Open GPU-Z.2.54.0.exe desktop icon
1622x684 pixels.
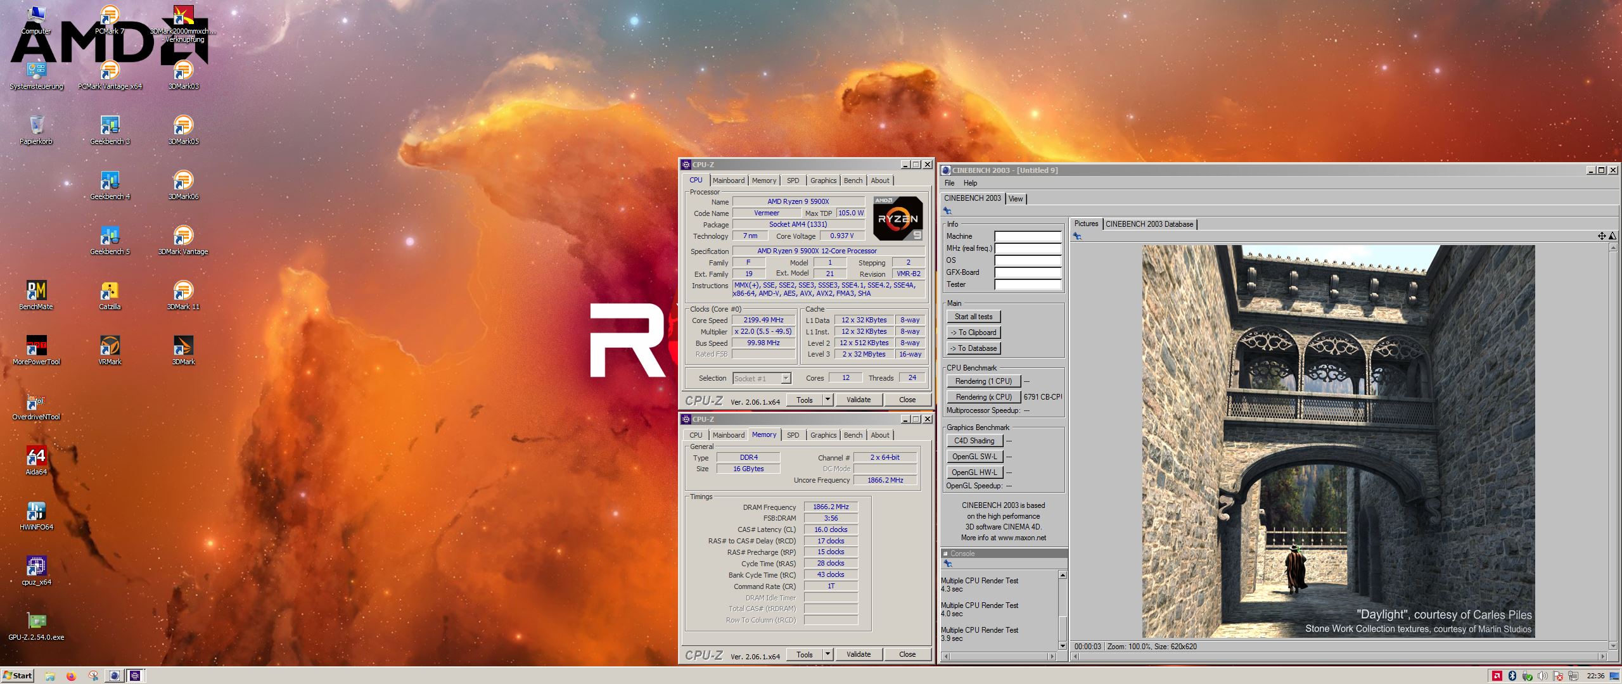(36, 626)
